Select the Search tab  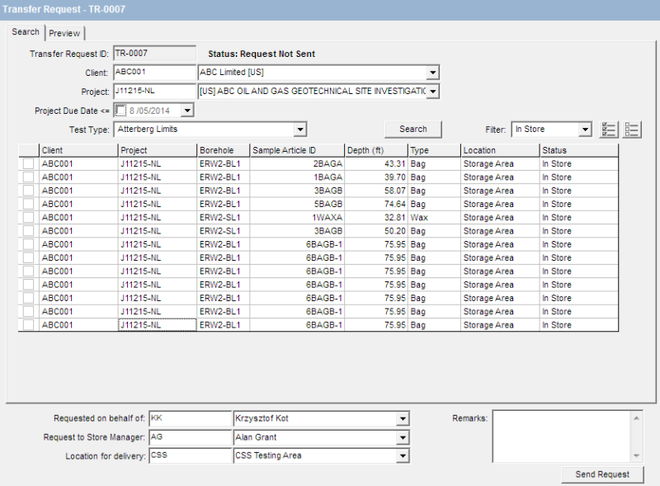coord(25,32)
